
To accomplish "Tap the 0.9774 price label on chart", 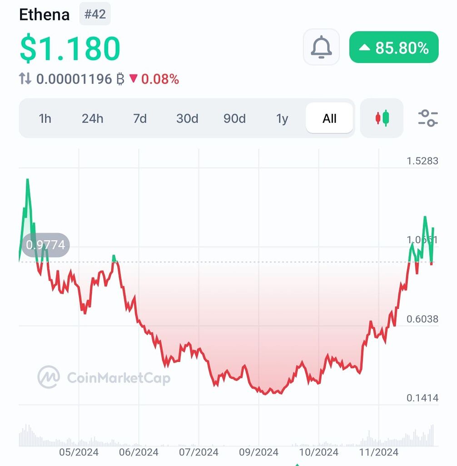I will click(x=45, y=245).
